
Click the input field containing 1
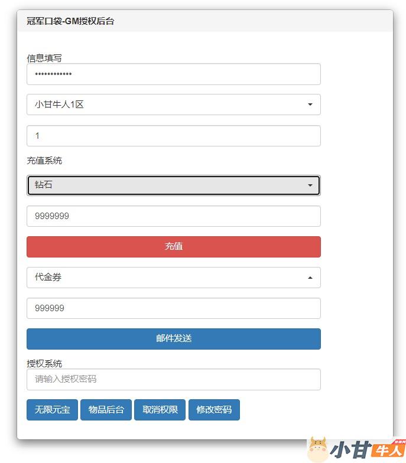click(173, 136)
